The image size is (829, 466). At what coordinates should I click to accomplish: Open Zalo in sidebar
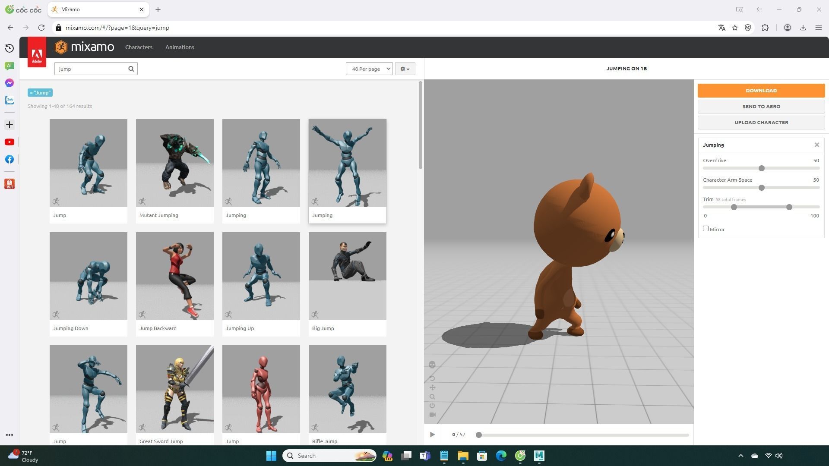(x=9, y=100)
